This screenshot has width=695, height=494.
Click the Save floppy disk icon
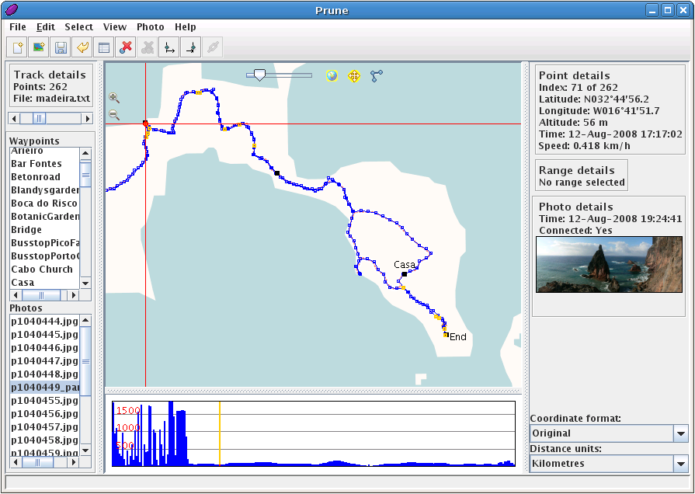pos(61,47)
